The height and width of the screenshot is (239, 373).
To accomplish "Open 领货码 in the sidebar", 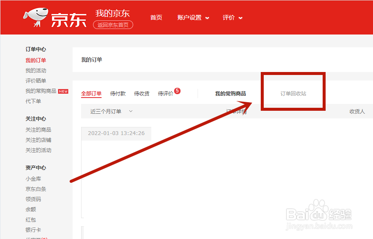I will click(x=33, y=199).
